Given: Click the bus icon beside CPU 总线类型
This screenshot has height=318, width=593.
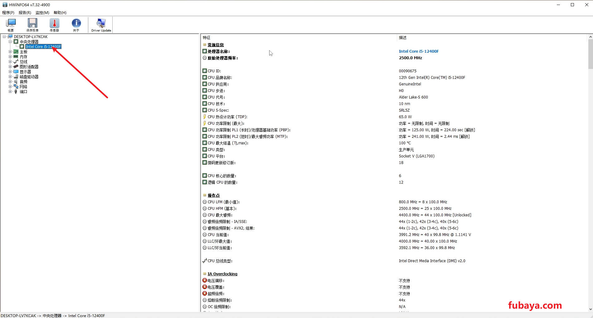Looking at the screenshot, I should pos(205,261).
